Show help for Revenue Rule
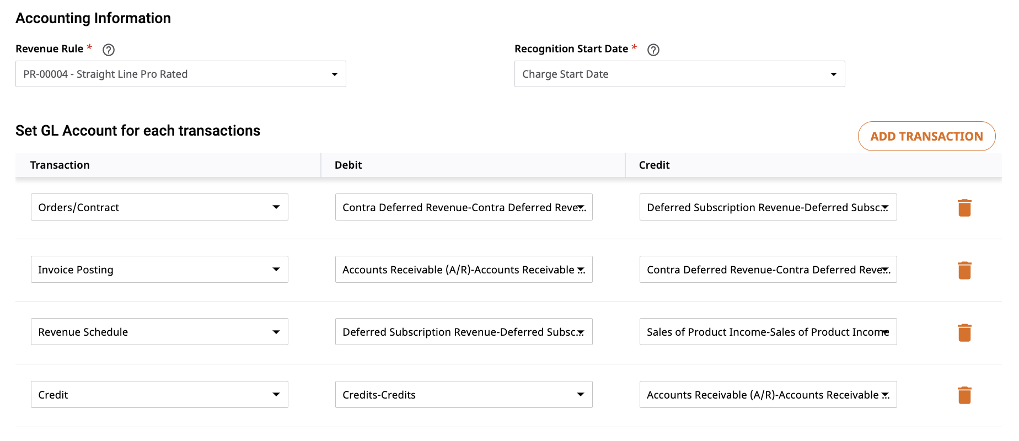 (x=109, y=50)
